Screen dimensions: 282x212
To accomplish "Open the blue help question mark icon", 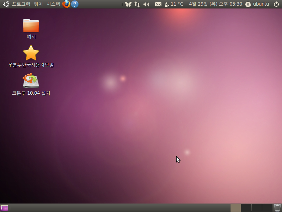I will click(x=75, y=4).
